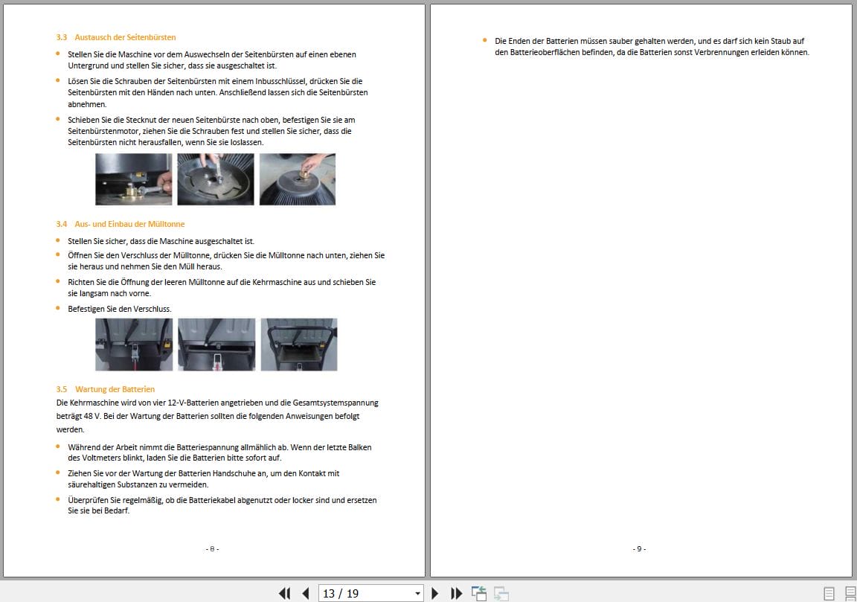The image size is (857, 602).
Task: Click the - 9 - page footer text
Action: 638,548
